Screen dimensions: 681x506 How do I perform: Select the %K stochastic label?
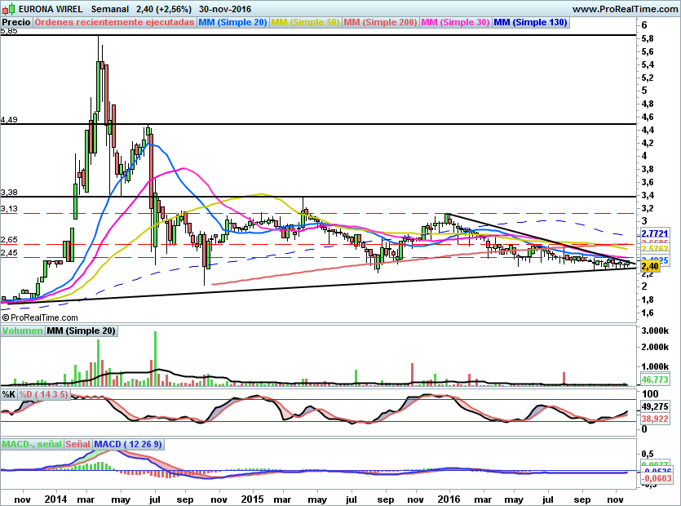(x=9, y=394)
